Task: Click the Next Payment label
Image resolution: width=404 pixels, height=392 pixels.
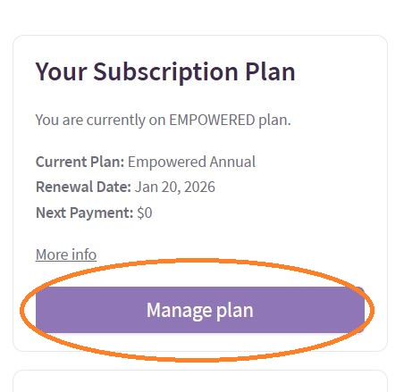Action: point(84,213)
